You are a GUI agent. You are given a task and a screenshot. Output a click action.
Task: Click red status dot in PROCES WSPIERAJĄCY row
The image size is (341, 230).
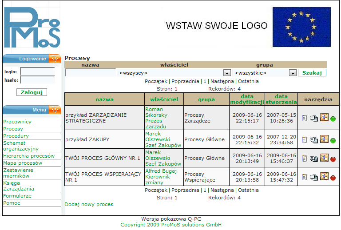coord(333,178)
